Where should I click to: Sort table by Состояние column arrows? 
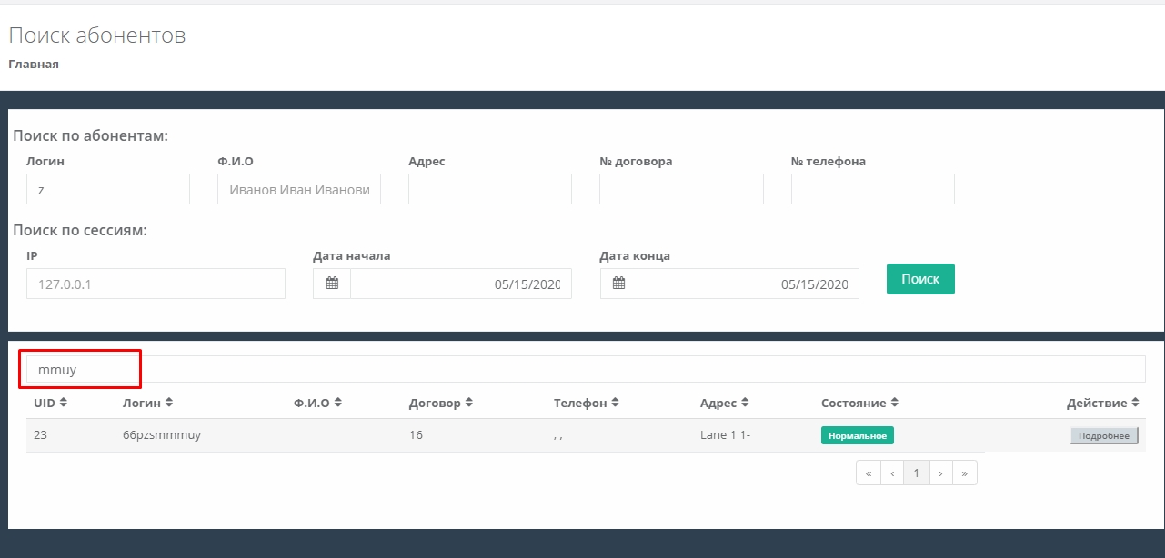click(x=895, y=403)
